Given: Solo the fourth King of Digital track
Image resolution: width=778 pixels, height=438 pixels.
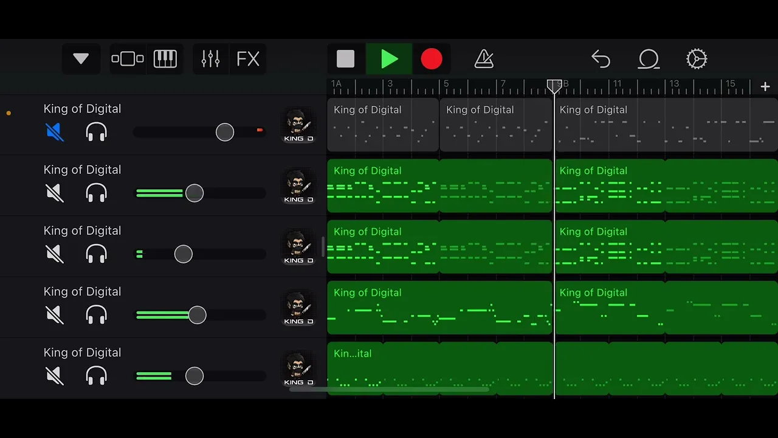Looking at the screenshot, I should coord(97,315).
